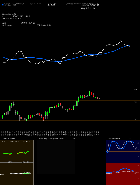Click the 'ADX: 0 +DY: 46.67 -DY: 46.67' readout

click(16, 142)
